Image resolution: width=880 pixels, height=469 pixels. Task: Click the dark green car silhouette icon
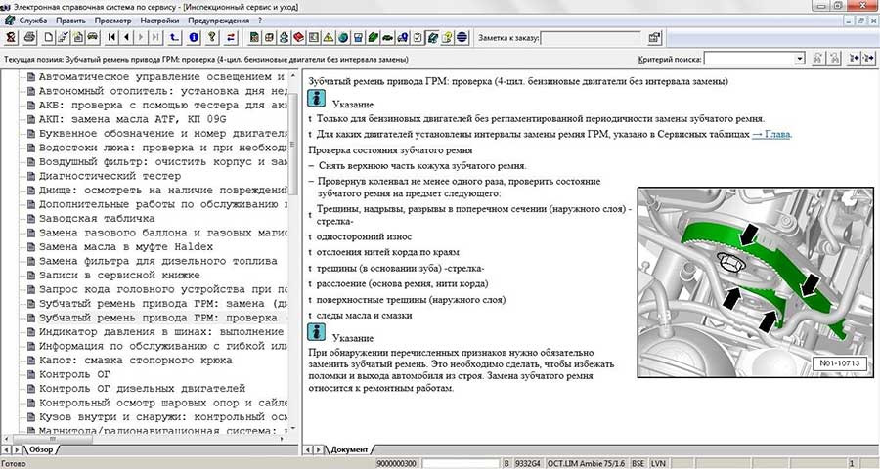coord(388,37)
